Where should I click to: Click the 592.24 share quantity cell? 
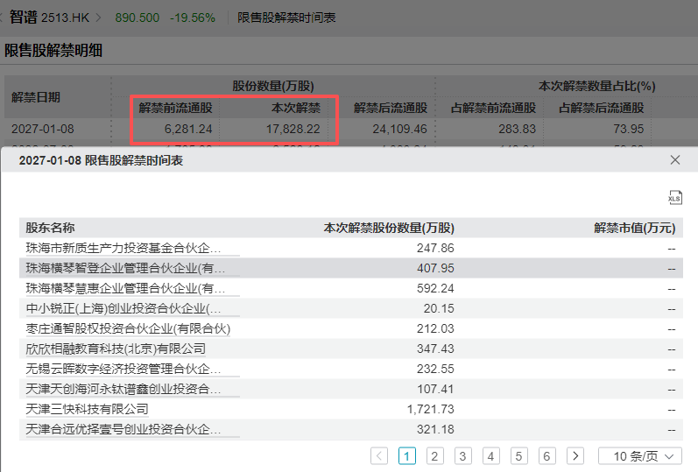click(435, 289)
